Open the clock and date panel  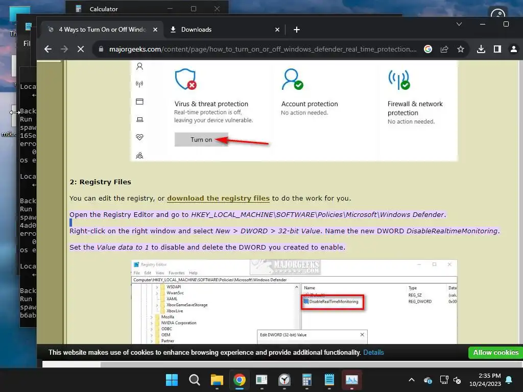pyautogui.click(x=485, y=380)
